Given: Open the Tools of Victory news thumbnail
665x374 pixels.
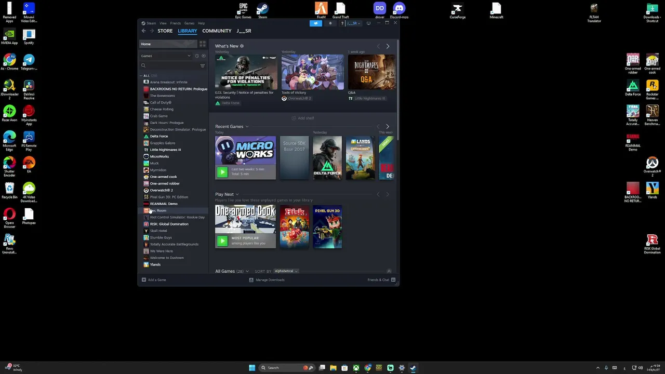Looking at the screenshot, I should (312, 72).
